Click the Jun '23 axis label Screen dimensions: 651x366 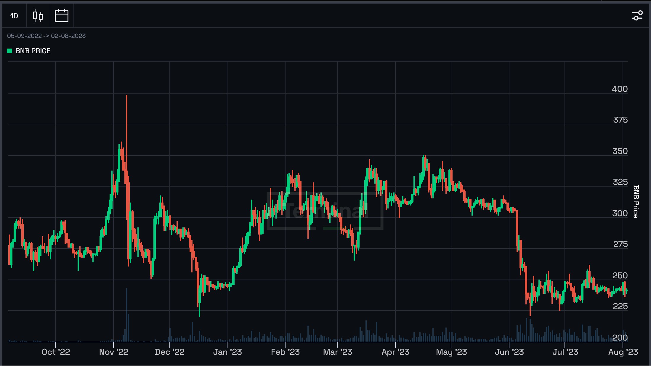point(509,352)
